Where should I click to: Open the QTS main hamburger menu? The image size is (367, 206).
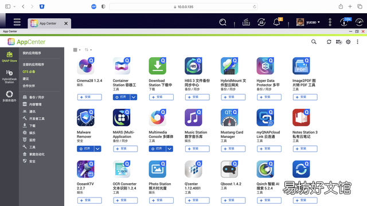[x=17, y=22]
